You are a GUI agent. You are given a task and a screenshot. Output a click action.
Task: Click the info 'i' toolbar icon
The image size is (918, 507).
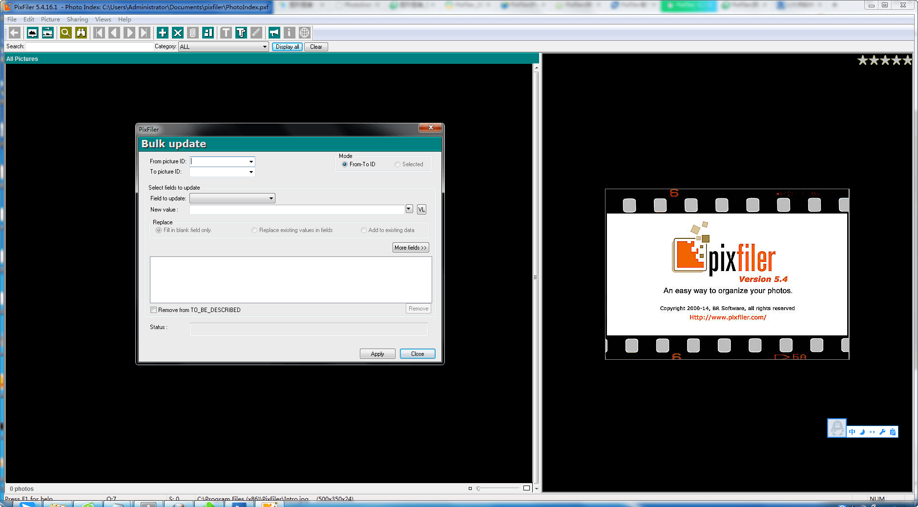pyautogui.click(x=290, y=33)
